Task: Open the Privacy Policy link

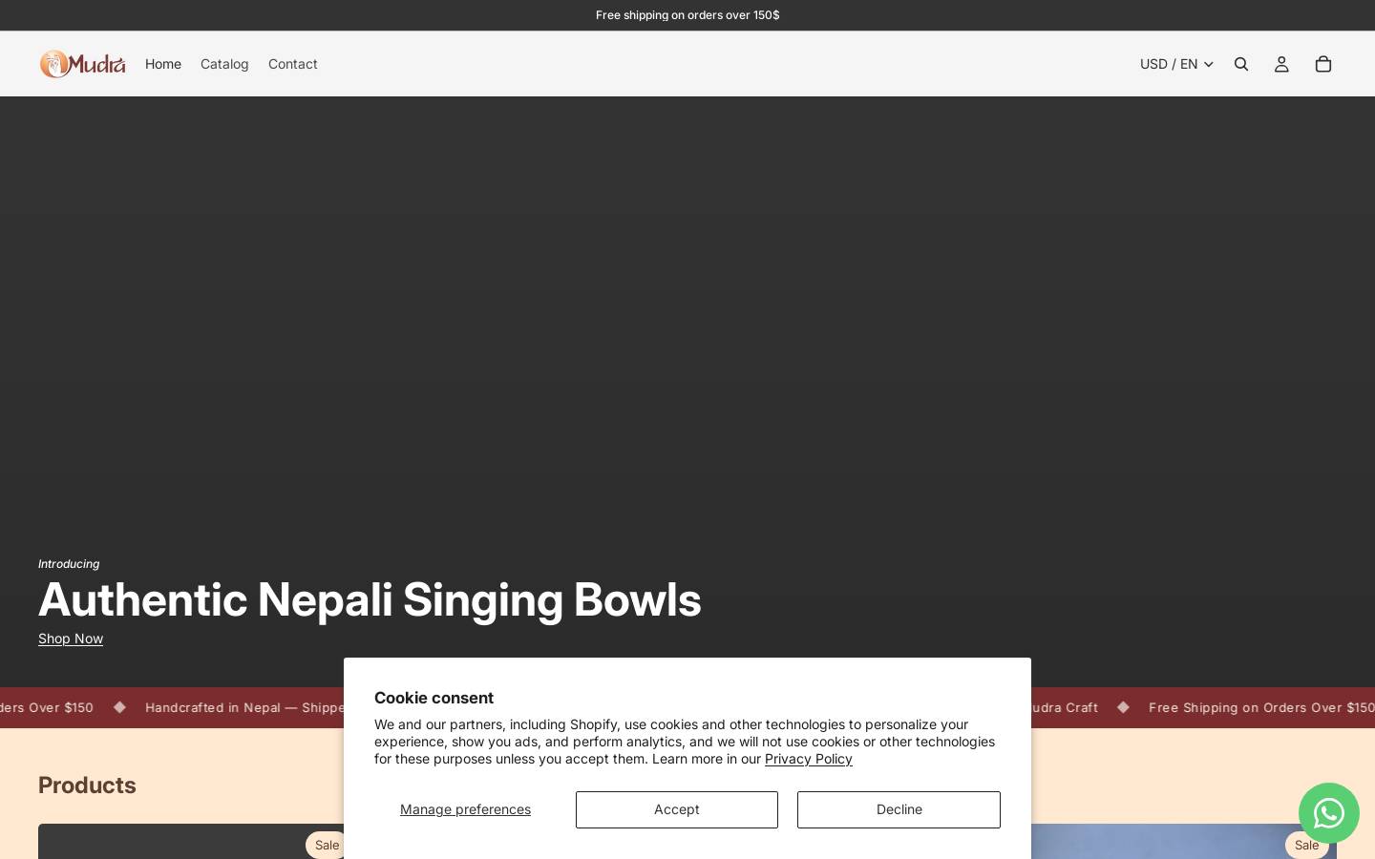Action: [809, 759]
